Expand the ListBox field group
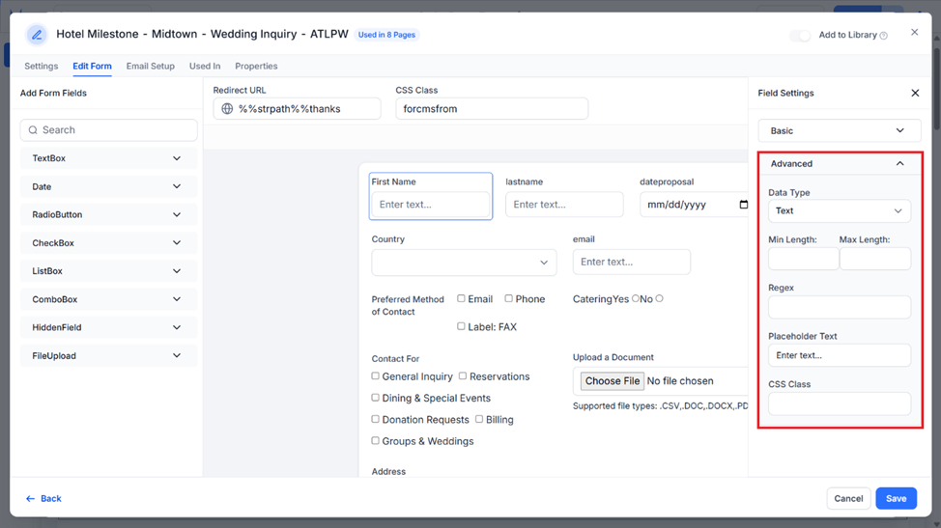Screen dimensions: 941x528 click(x=108, y=271)
